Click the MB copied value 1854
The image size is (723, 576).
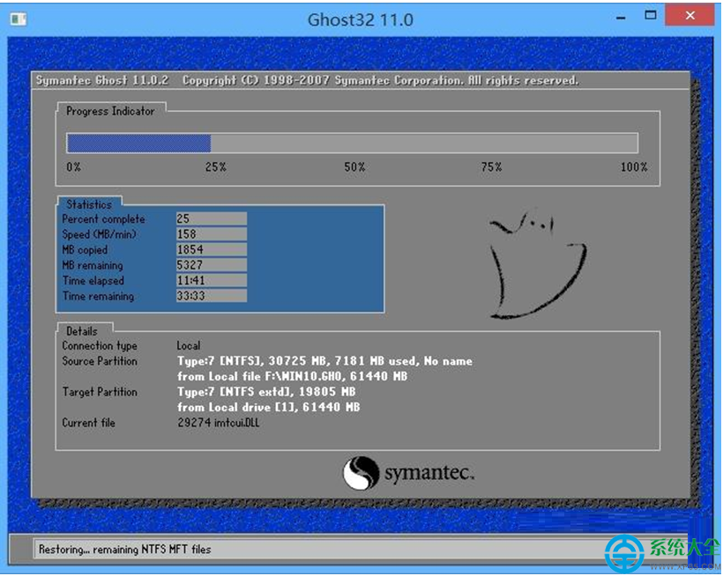pyautogui.click(x=212, y=249)
